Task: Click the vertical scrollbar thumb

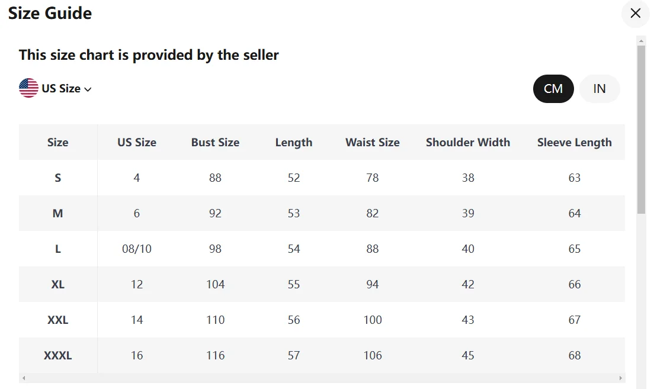Action: (x=641, y=129)
